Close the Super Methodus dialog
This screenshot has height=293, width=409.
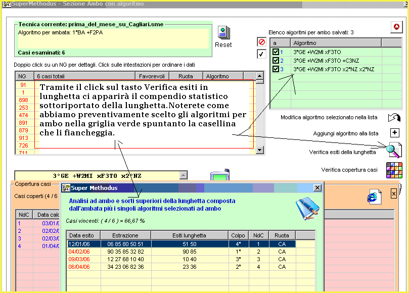coord(317,188)
